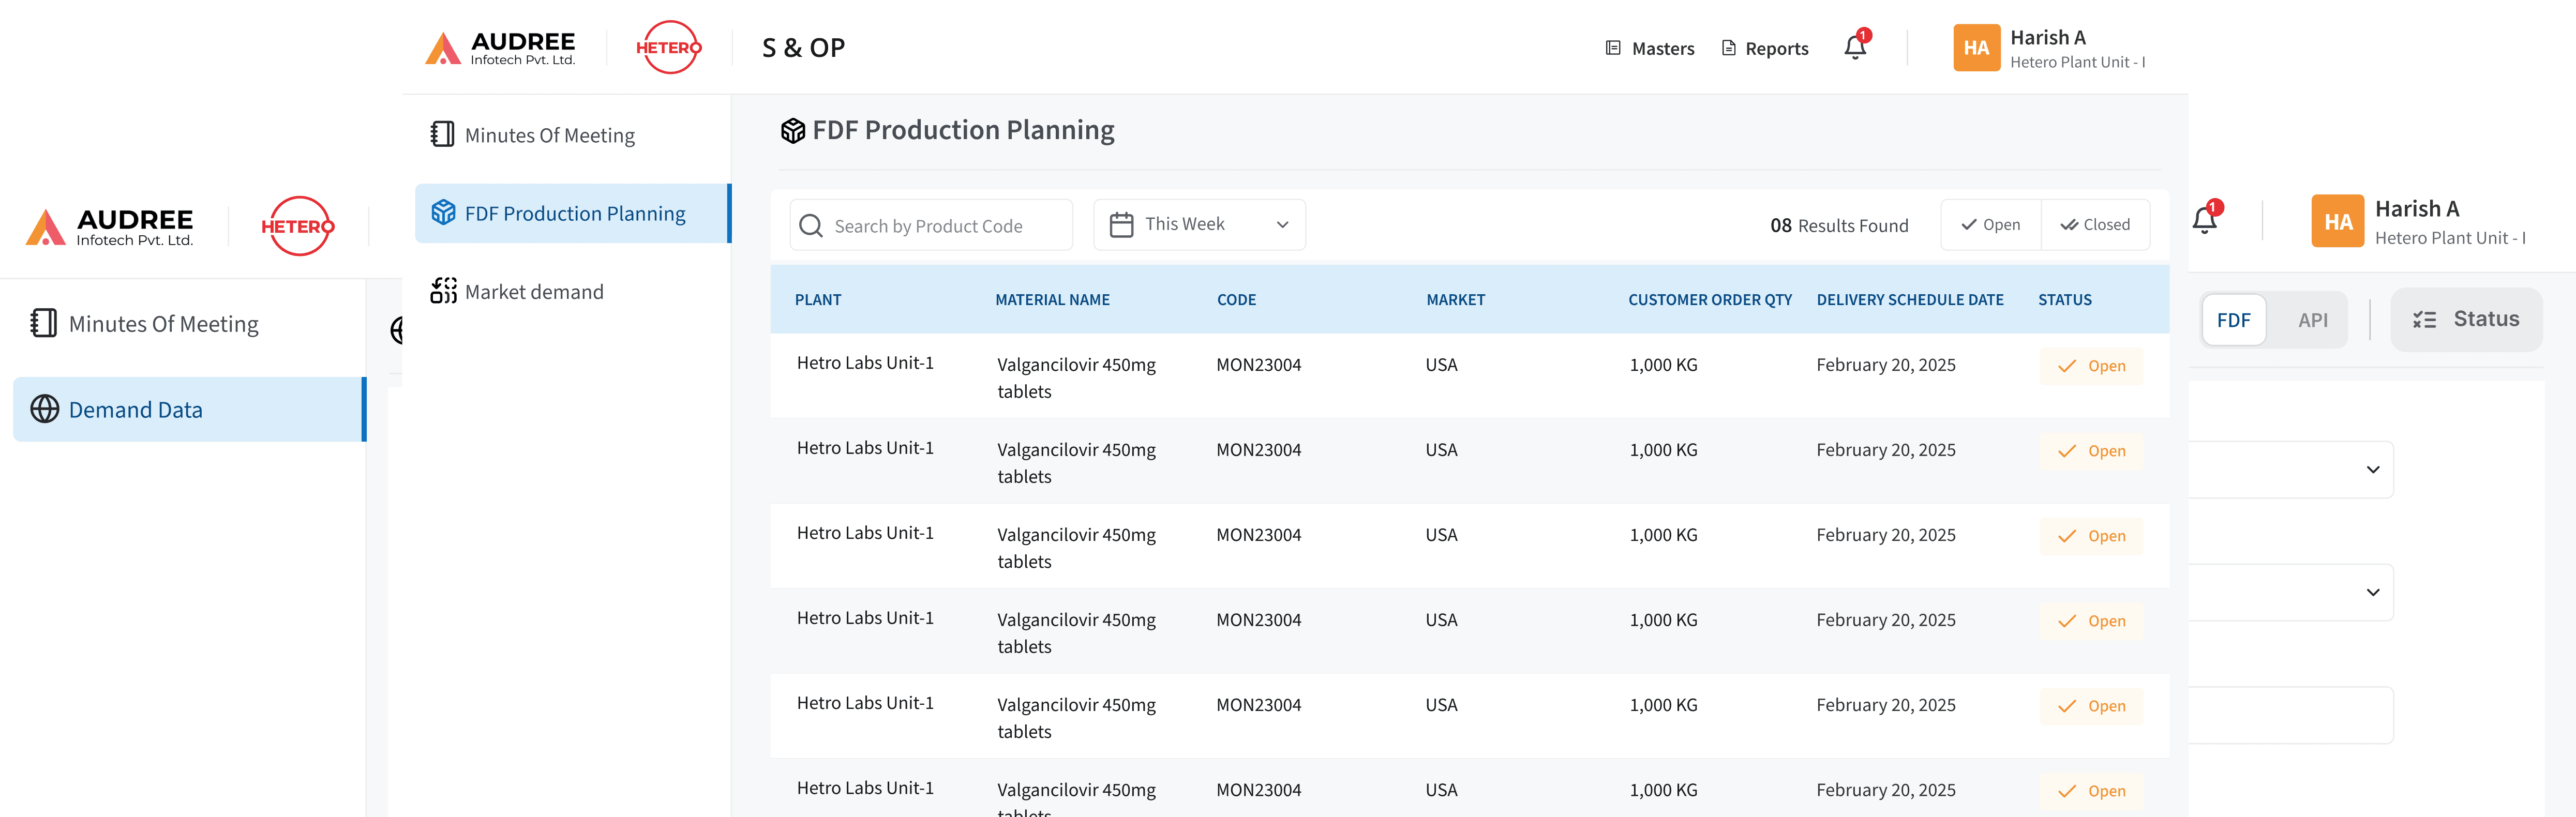Click the notification bell in main header

tap(1855, 47)
